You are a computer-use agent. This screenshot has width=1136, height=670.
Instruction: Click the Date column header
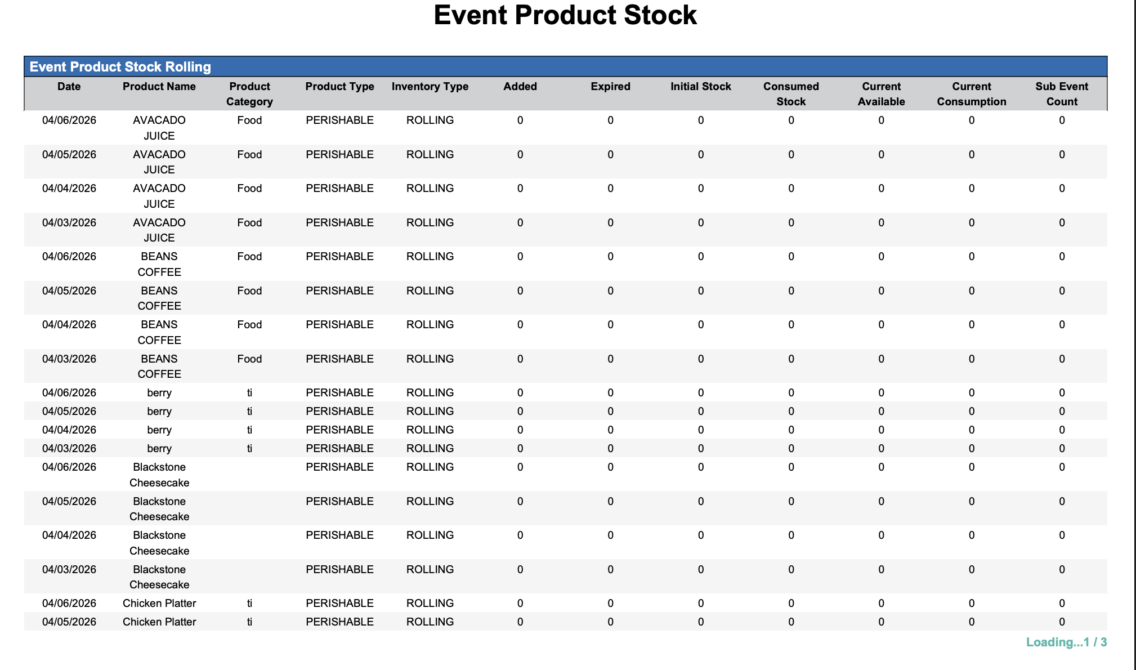(x=69, y=87)
